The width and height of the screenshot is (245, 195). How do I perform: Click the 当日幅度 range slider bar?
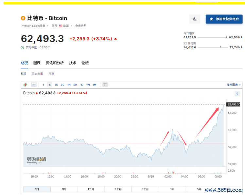212,38
